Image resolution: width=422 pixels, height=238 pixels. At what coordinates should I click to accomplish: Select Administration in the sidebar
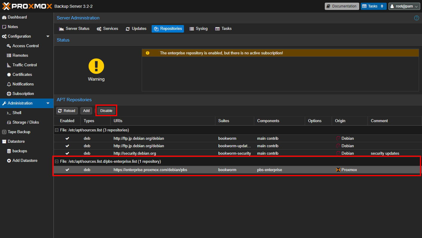click(x=20, y=103)
